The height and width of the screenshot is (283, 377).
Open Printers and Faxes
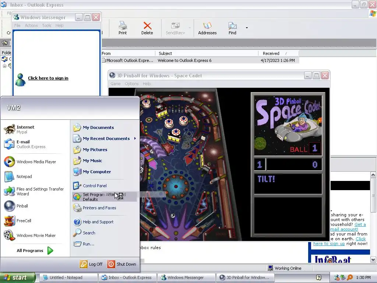coord(95,208)
